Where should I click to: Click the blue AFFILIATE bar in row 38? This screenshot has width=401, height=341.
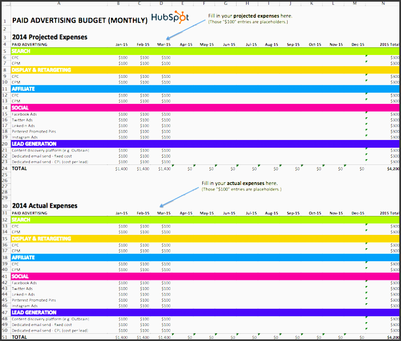[x=200, y=258]
